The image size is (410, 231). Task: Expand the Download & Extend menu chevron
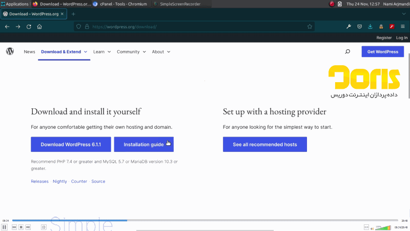(x=86, y=52)
